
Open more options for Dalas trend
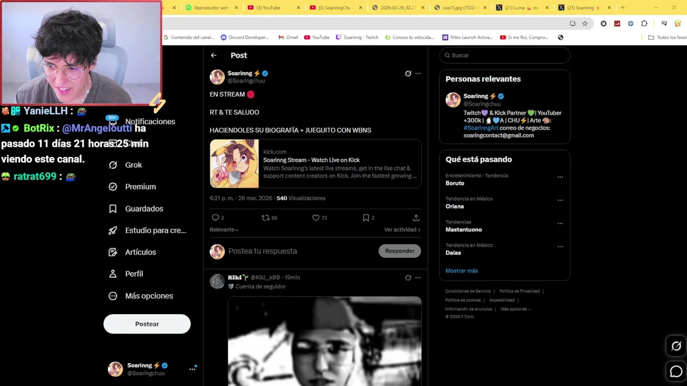pyautogui.click(x=560, y=247)
